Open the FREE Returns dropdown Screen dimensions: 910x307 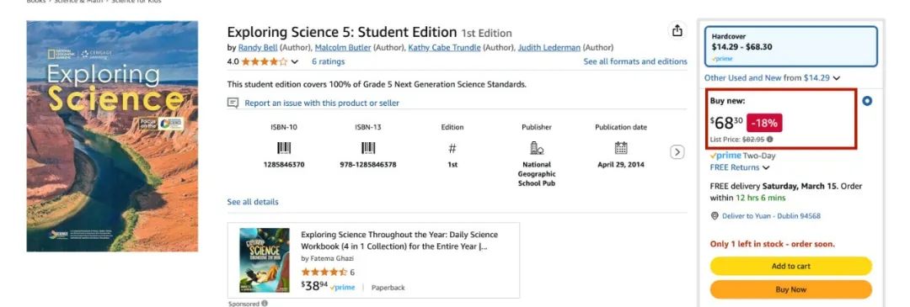[x=740, y=167]
